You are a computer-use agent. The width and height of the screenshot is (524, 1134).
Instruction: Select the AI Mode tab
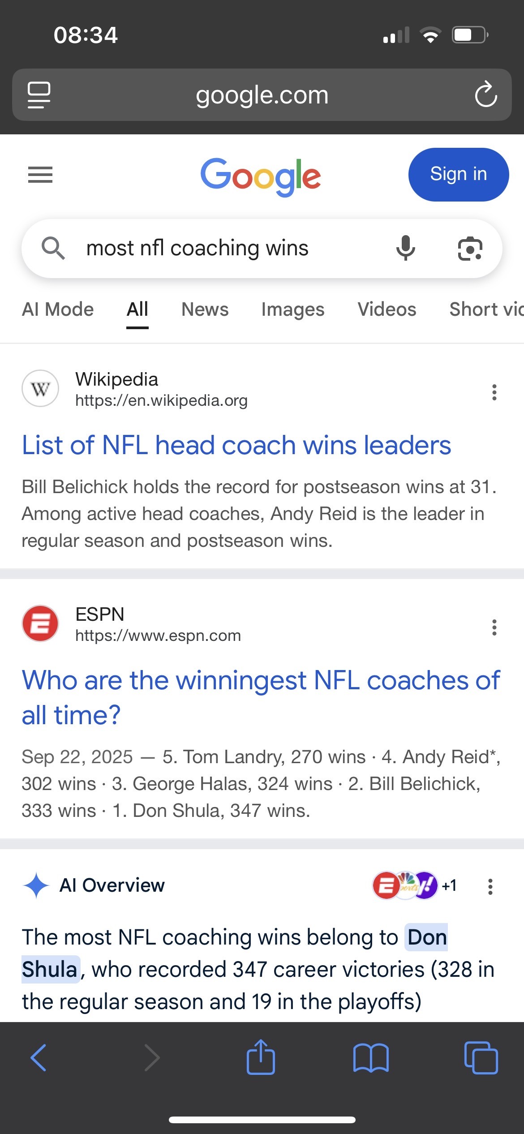click(58, 309)
